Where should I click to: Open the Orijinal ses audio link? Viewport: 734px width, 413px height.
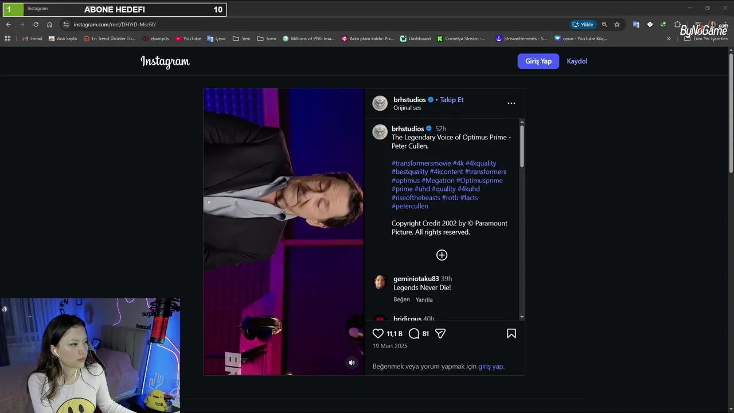tap(407, 108)
